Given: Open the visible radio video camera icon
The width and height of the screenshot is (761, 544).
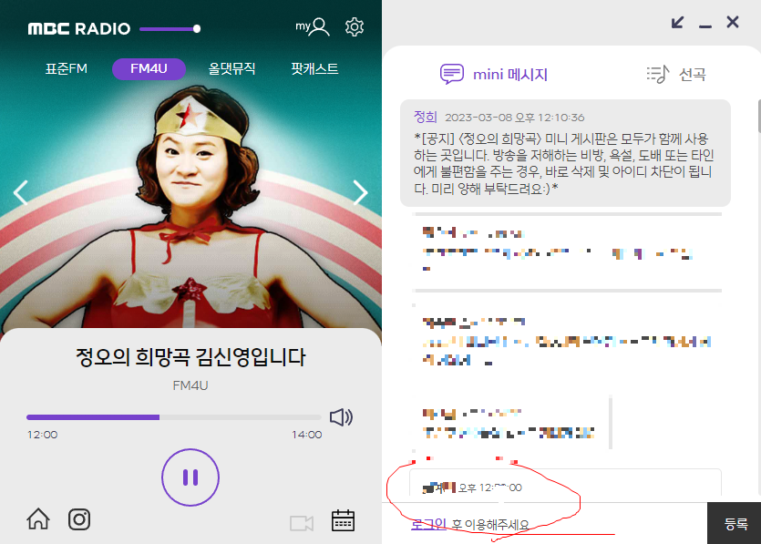Looking at the screenshot, I should click(302, 523).
